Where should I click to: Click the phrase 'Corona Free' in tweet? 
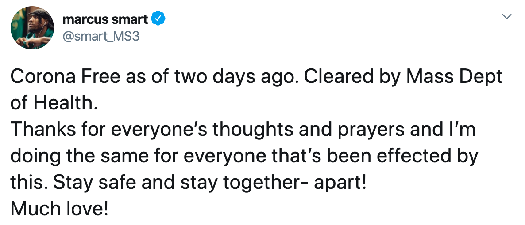pos(65,77)
